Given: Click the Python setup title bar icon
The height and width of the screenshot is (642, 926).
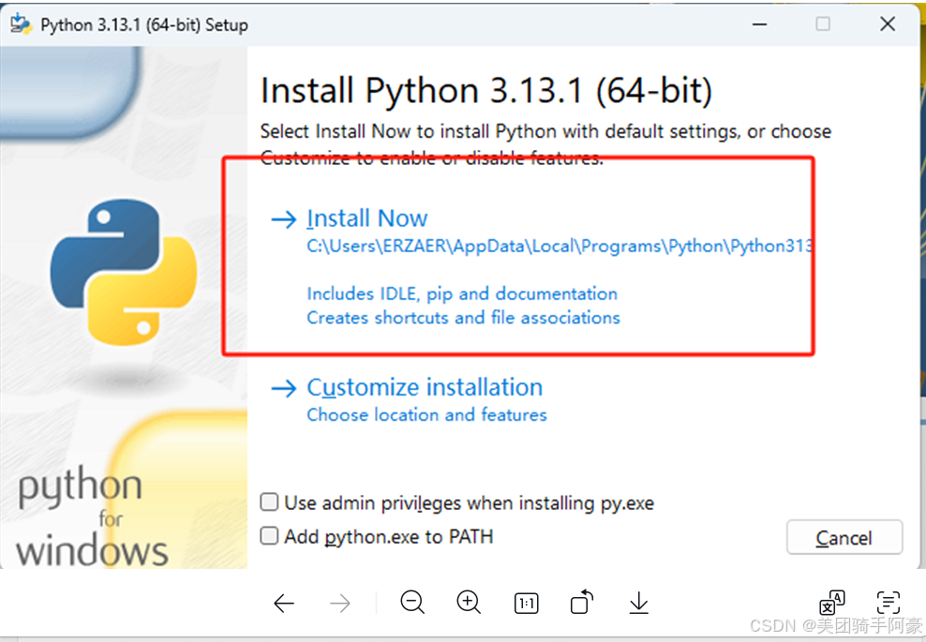Looking at the screenshot, I should pos(22,24).
